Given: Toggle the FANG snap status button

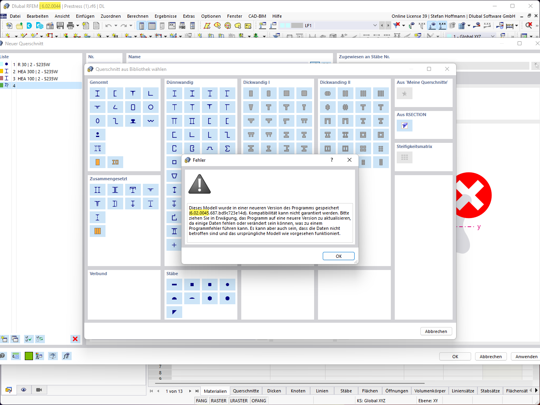Looking at the screenshot, I should (x=202, y=401).
